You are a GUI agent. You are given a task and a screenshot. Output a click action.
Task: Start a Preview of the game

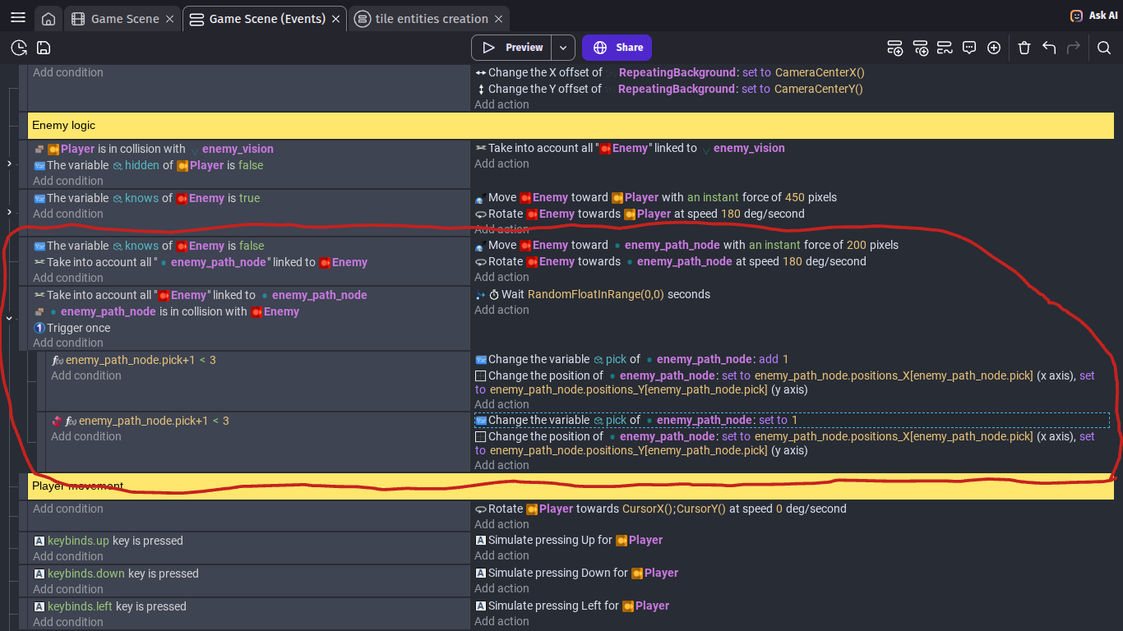(x=515, y=48)
